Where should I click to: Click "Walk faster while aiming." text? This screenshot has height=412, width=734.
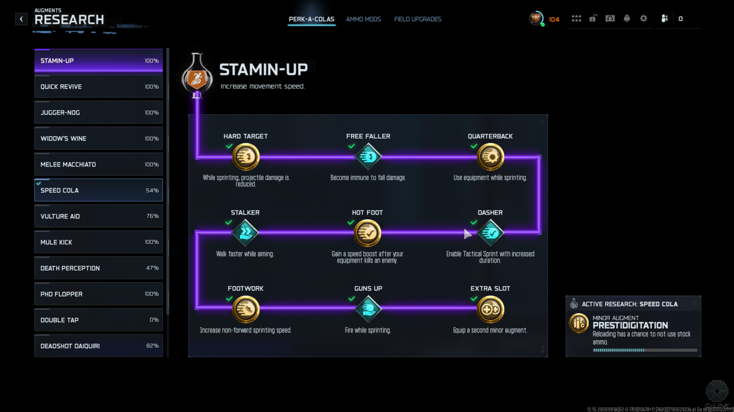click(245, 254)
